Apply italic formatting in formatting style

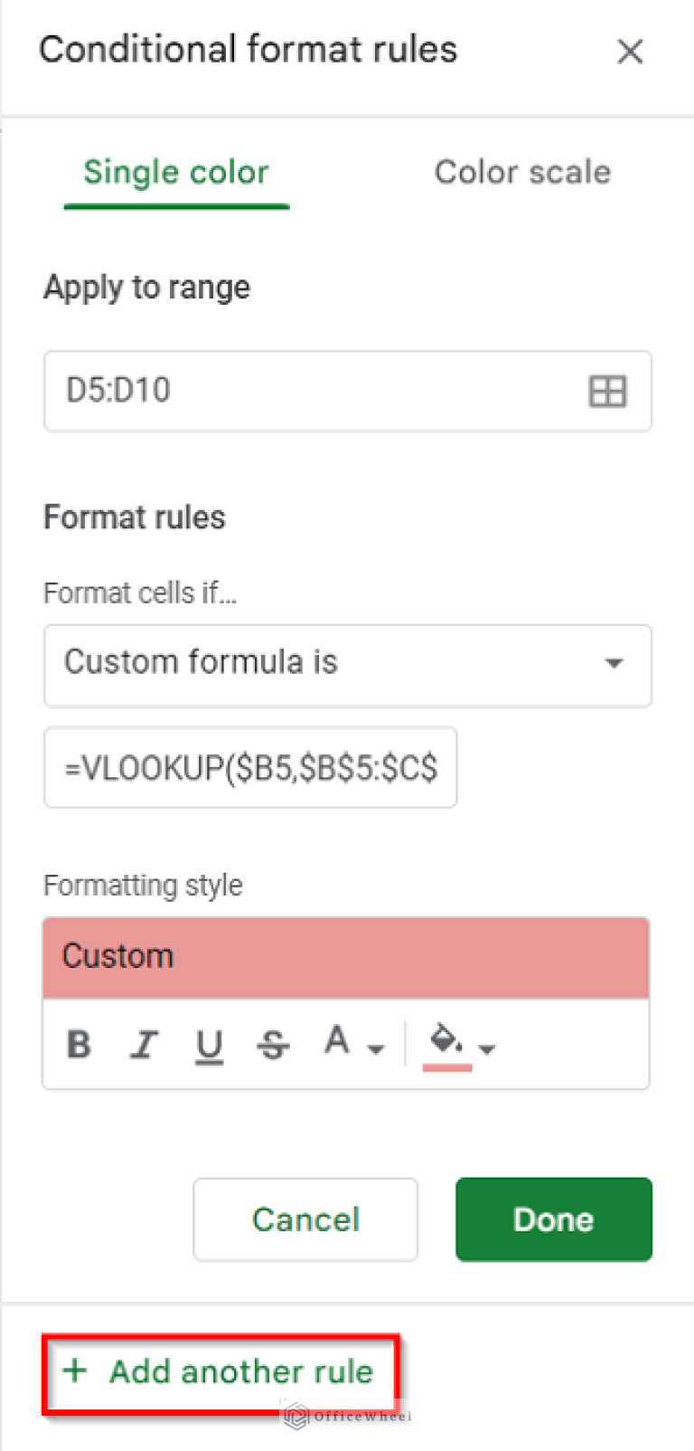click(144, 1045)
